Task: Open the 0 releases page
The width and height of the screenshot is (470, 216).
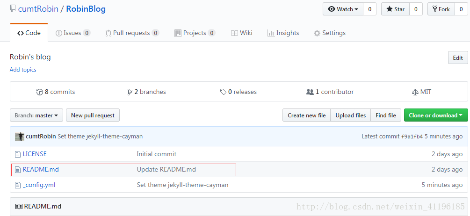Action: click(239, 92)
